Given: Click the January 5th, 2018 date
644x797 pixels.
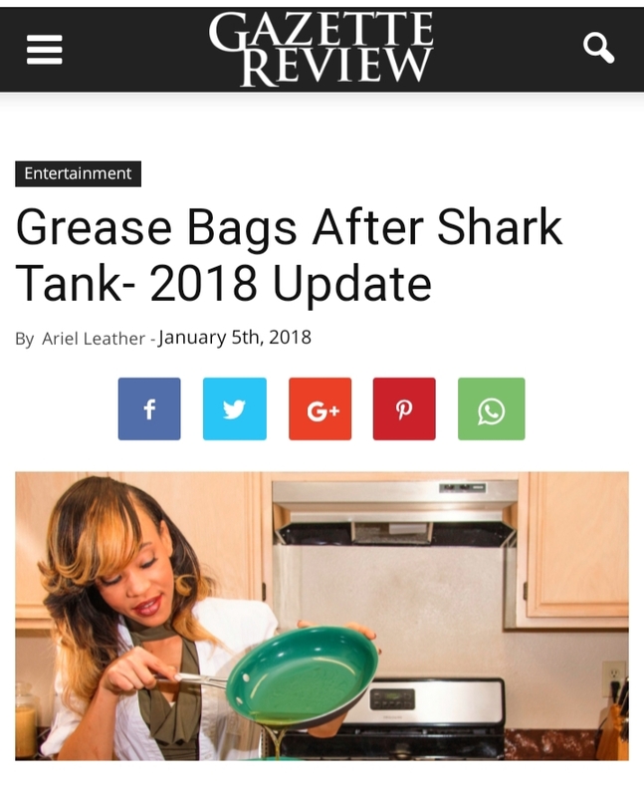Looking at the screenshot, I should click(235, 338).
